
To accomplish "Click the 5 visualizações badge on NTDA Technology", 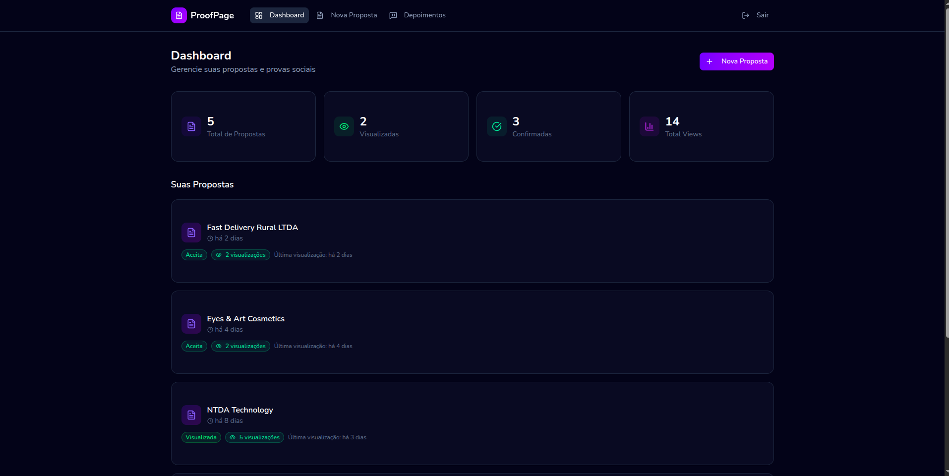I will click(x=254, y=437).
